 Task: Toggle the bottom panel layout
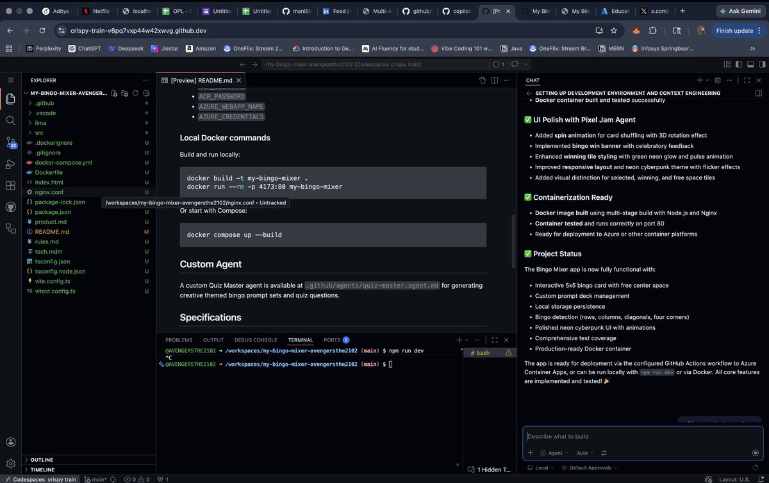point(749,64)
